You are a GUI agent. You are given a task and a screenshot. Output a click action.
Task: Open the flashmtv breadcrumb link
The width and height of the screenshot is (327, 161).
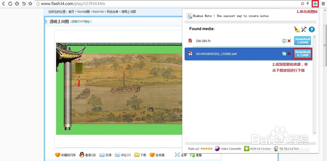click(x=98, y=12)
